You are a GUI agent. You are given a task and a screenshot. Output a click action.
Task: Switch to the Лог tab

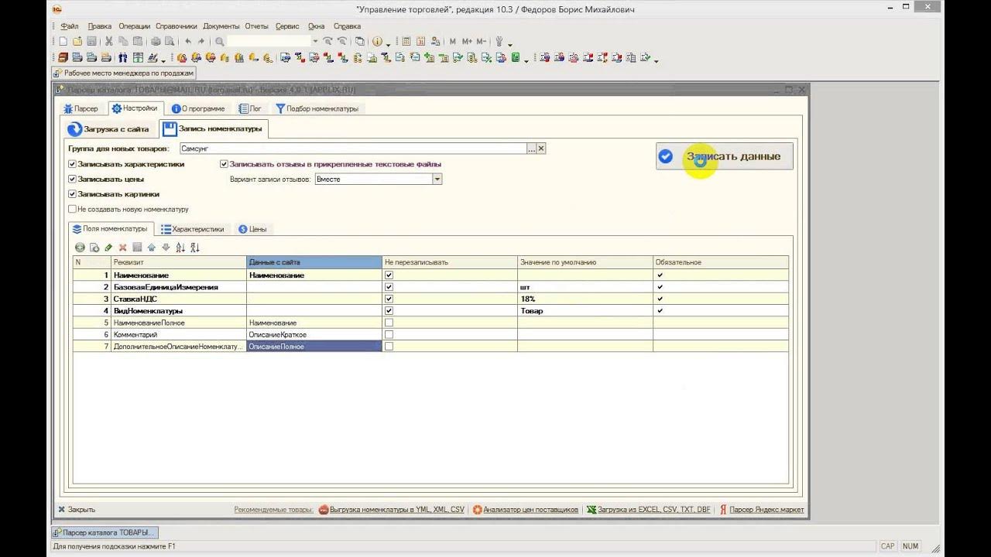[x=250, y=109]
